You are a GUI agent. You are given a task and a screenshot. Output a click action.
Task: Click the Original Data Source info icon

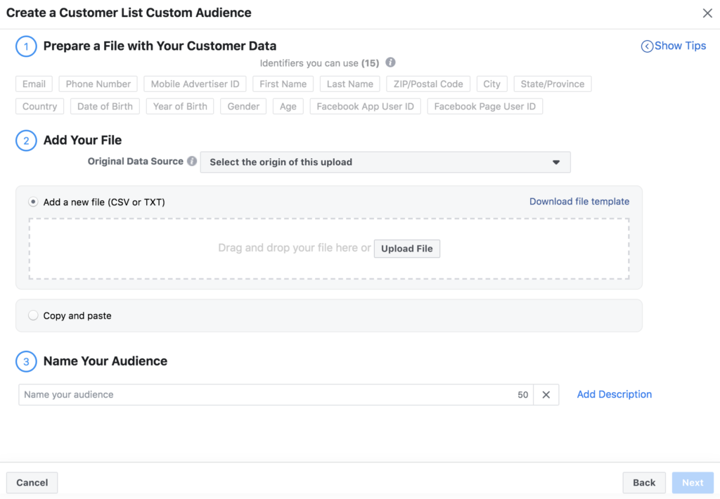tap(192, 161)
